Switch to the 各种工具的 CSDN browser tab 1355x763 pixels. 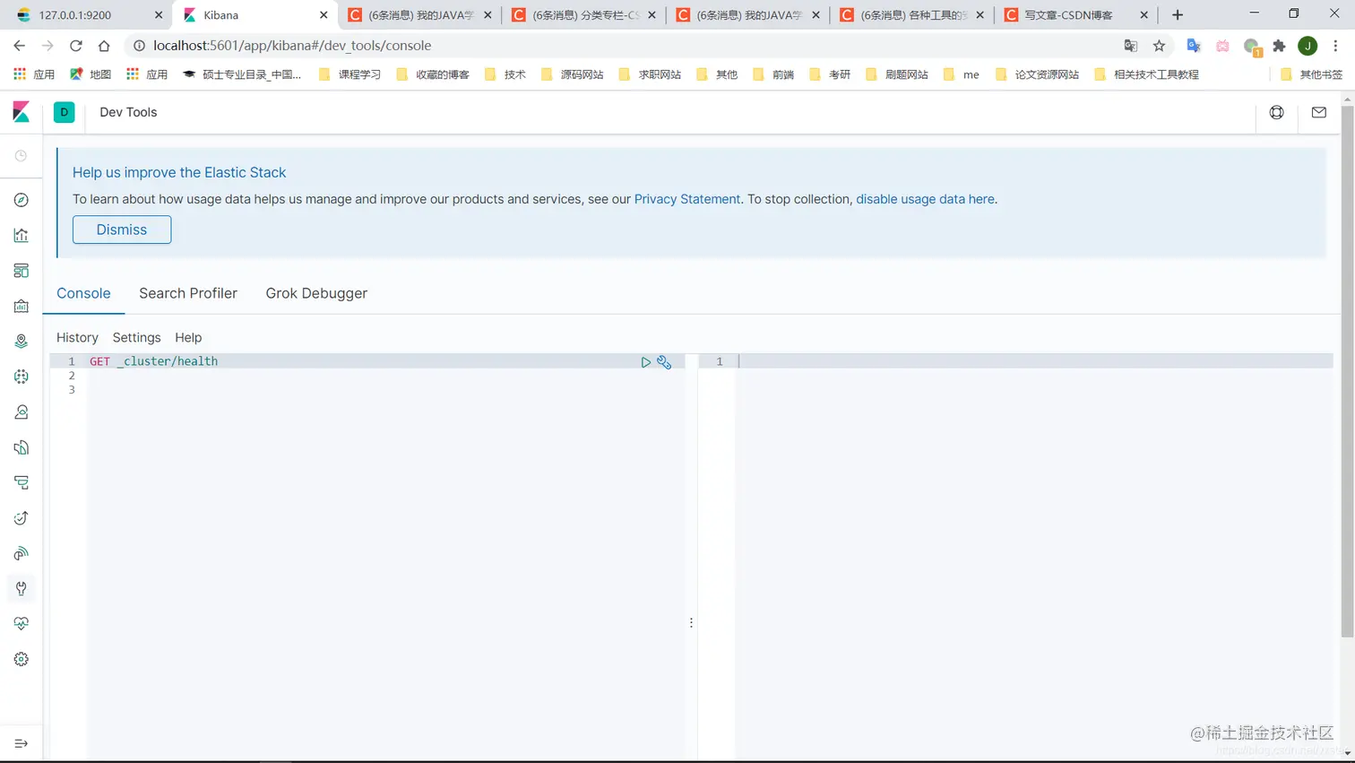[911, 15]
